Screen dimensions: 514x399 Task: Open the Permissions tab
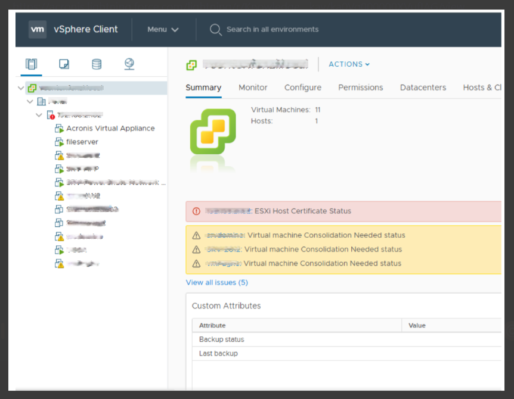[x=361, y=88]
